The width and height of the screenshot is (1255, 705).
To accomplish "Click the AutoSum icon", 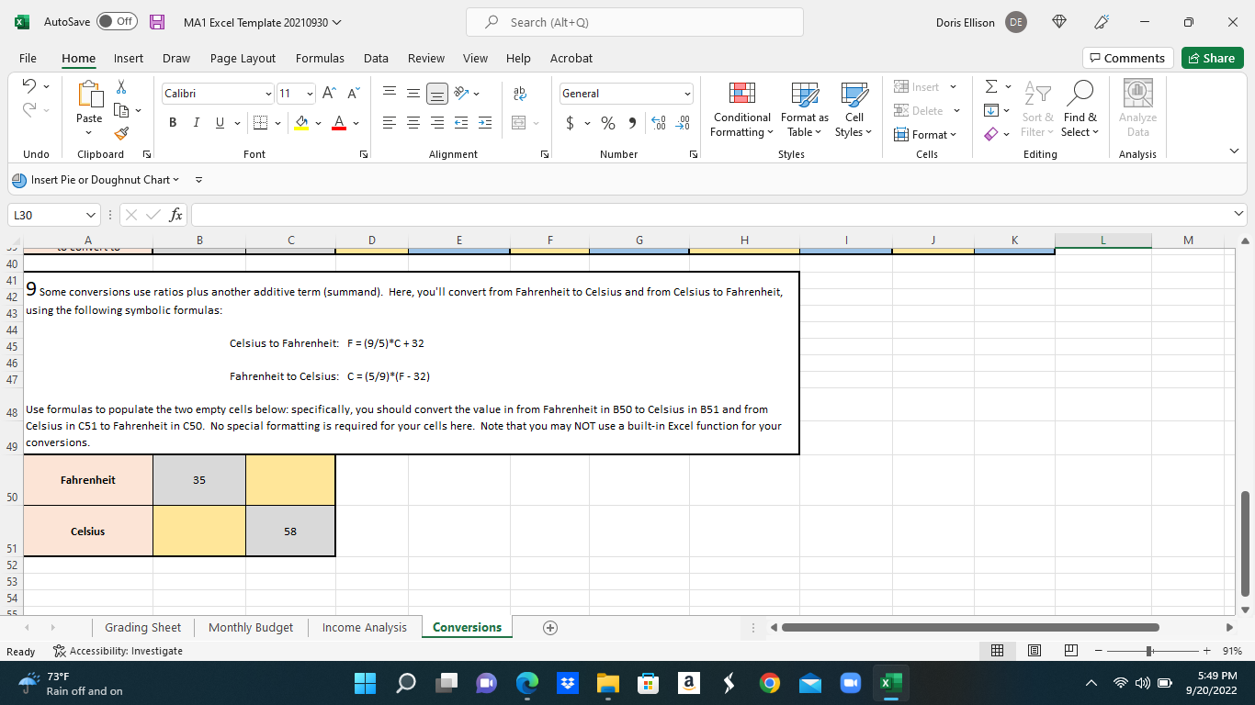I will coord(991,85).
